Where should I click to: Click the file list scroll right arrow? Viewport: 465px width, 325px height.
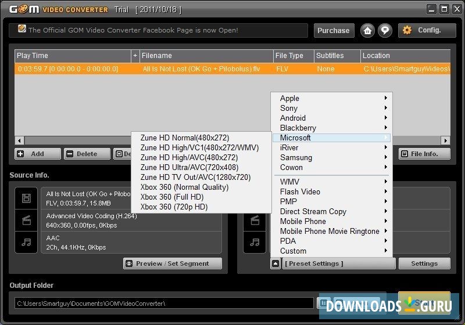click(445, 140)
